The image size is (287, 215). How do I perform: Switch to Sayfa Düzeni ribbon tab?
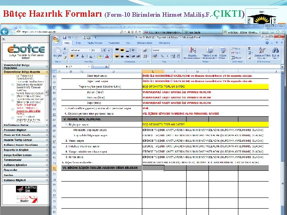coord(94,43)
